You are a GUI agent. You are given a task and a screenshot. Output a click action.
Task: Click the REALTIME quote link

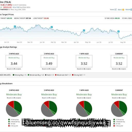[16, 7]
